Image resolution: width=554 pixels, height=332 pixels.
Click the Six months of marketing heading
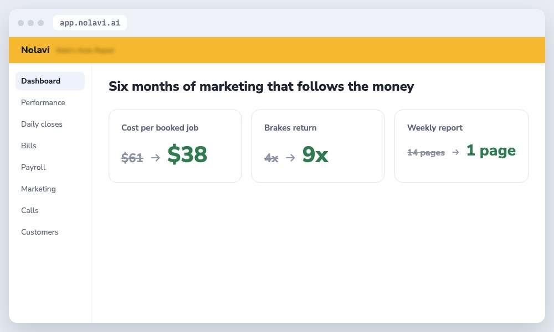[261, 86]
